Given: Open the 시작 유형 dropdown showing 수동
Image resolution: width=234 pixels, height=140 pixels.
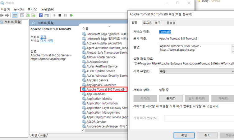Looking at the screenshot, I should [x=196, y=71].
